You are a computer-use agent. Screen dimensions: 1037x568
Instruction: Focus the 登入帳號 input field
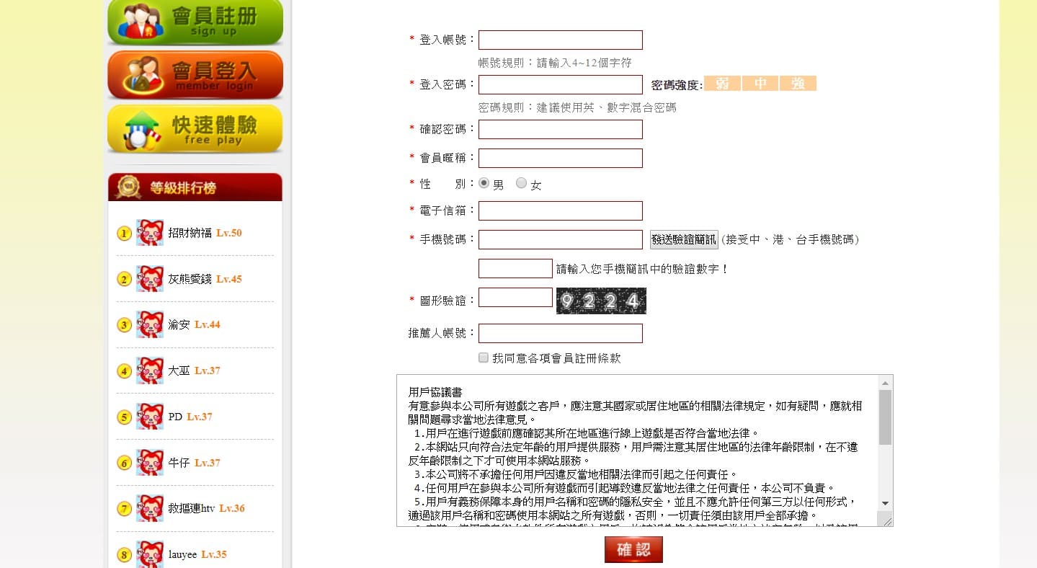(x=561, y=40)
